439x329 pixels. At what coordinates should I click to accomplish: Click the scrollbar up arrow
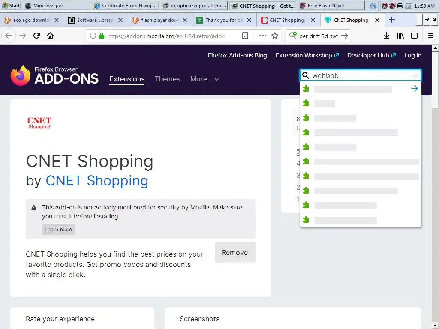[x=435, y=48]
